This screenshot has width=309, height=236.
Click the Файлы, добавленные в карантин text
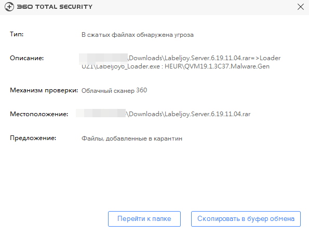pyautogui.click(x=132, y=138)
